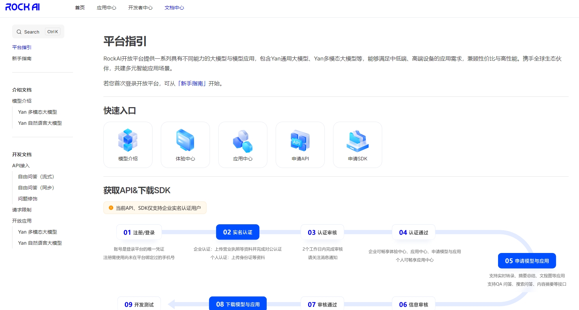This screenshot has width=579, height=310.
Task: Open 问题修饰 doc in sidebar
Action: (28, 199)
